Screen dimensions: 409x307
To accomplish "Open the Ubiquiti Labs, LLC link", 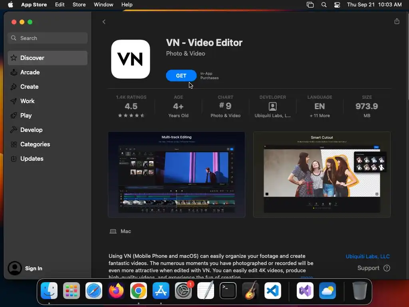I will pyautogui.click(x=367, y=256).
